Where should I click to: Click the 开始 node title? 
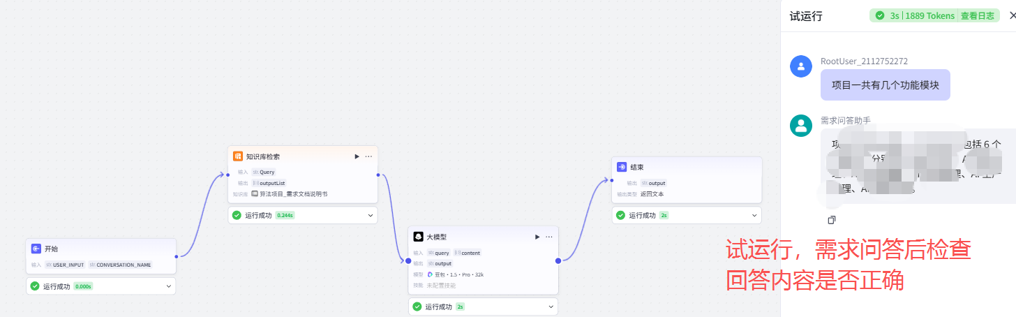tap(51, 249)
